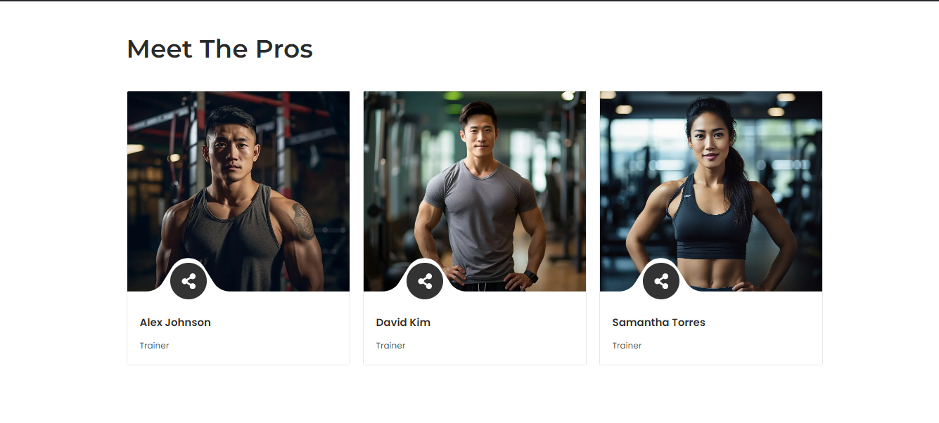Screen dimensions: 939x423
Task: Open share options for David Kim
Action: [425, 281]
